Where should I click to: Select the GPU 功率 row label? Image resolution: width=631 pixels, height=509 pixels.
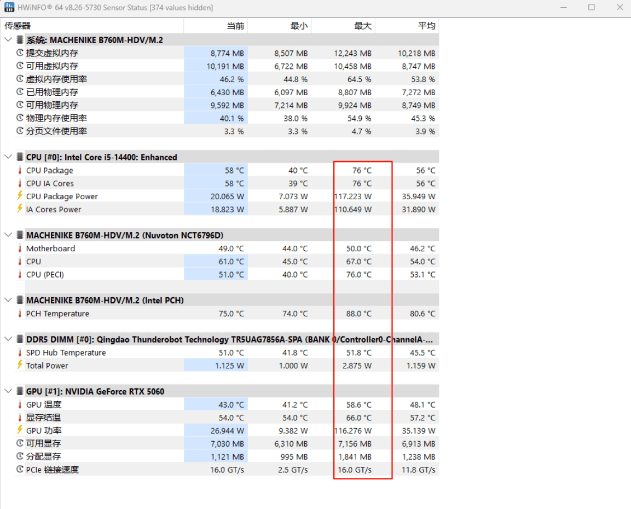coord(44,431)
